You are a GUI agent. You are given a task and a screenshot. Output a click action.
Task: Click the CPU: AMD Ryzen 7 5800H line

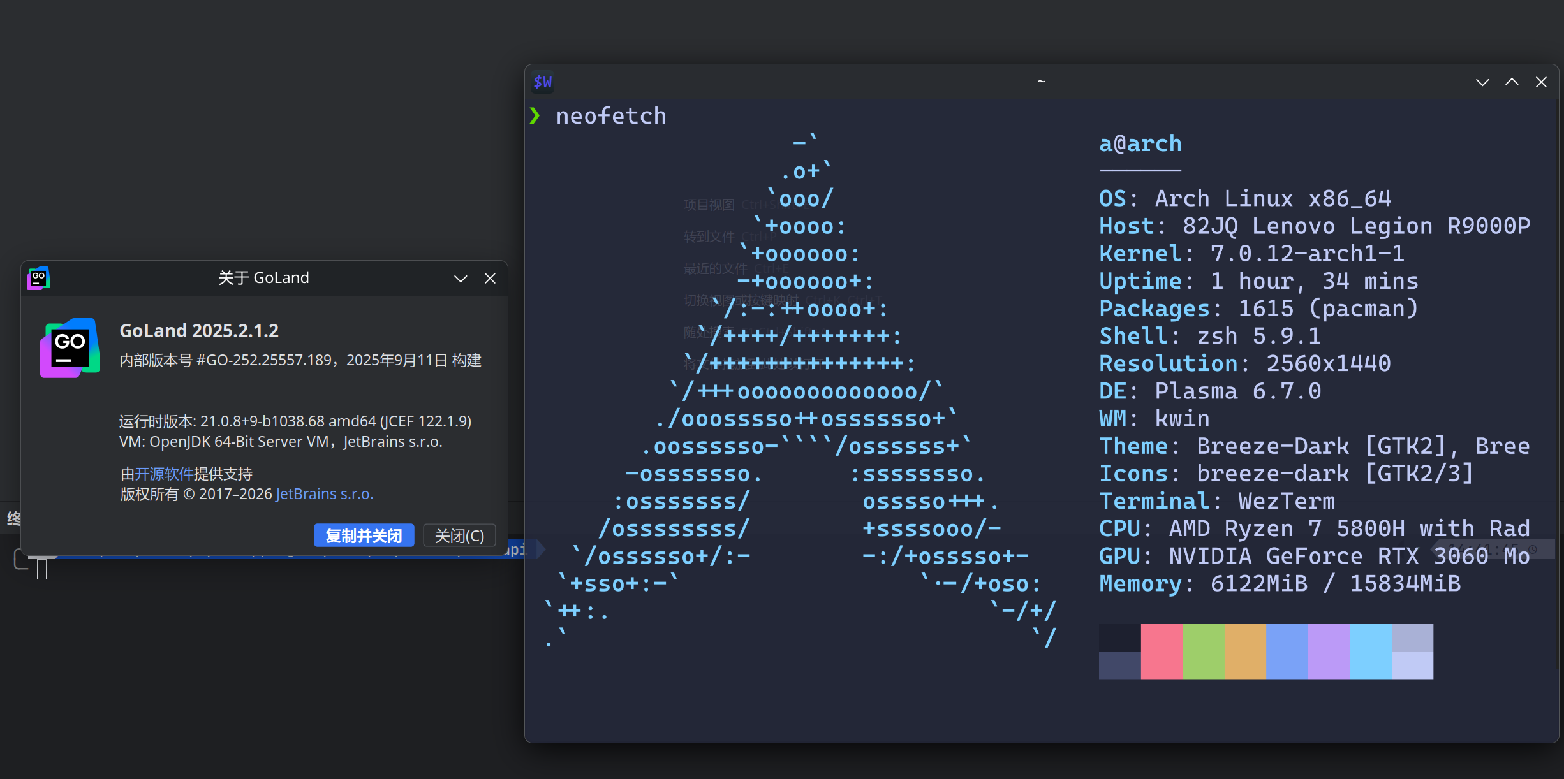tap(1315, 528)
